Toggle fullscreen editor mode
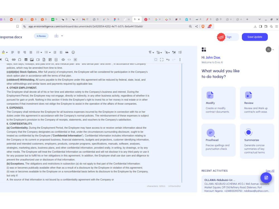Viewport: 279px width, 209px height. [162, 60]
